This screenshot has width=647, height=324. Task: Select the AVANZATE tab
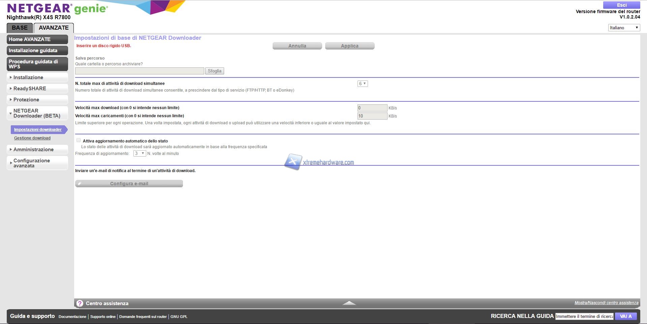[x=54, y=28]
